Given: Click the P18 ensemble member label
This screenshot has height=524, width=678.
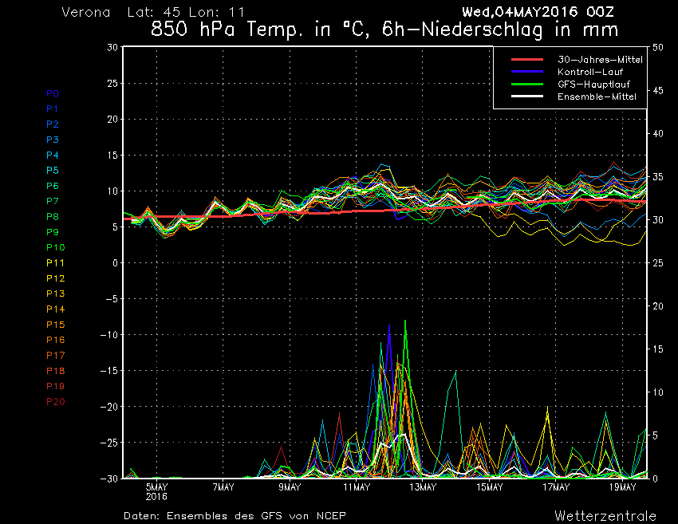Looking at the screenshot, I should pyautogui.click(x=55, y=371).
